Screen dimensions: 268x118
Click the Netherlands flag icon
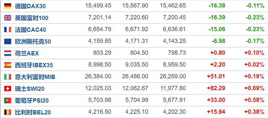pyautogui.click(x=8, y=53)
